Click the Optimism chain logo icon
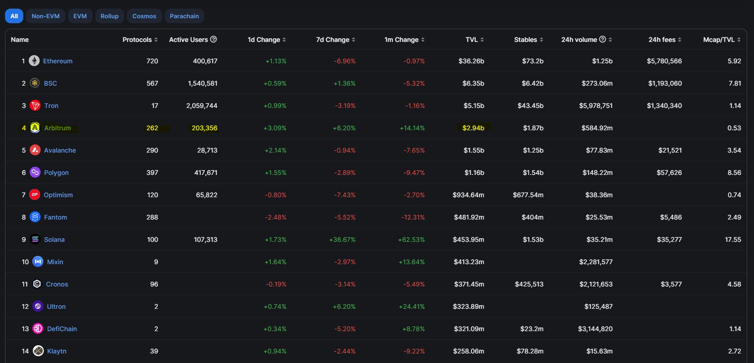 tap(35, 194)
